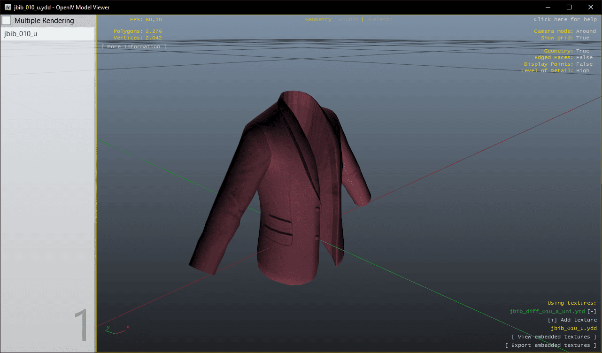Click the XYZ axis gizmo
Viewport: 602px width, 353px height.
[x=116, y=329]
